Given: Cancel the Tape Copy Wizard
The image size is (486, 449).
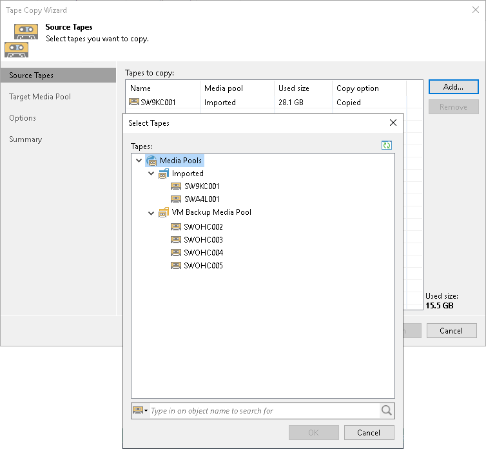Looking at the screenshot, I should click(451, 331).
